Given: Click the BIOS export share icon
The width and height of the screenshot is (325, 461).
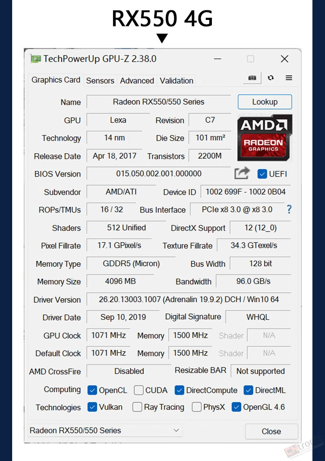Looking at the screenshot, I should tap(242, 173).
